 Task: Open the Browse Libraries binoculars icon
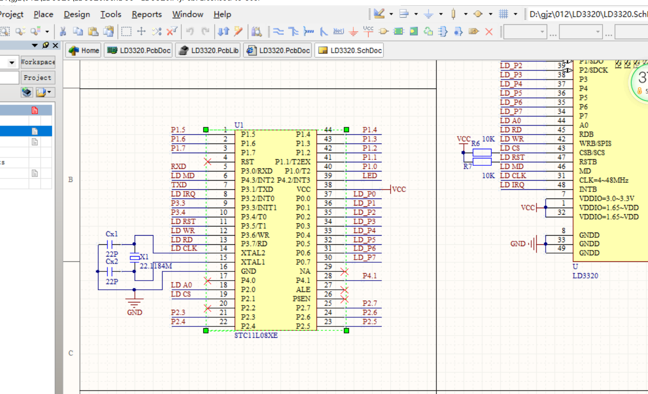257,31
